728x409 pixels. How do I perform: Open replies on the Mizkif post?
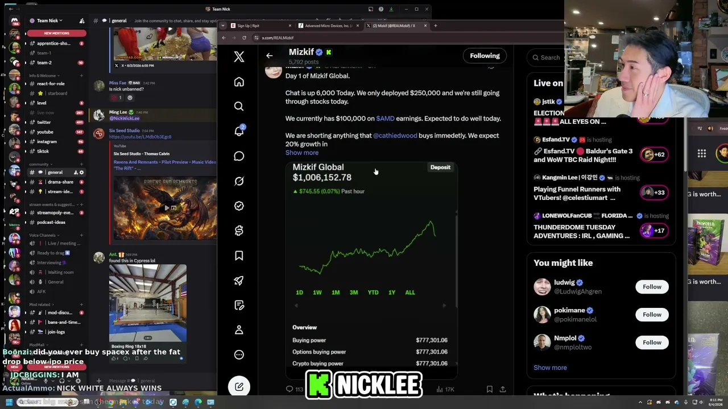294,389
